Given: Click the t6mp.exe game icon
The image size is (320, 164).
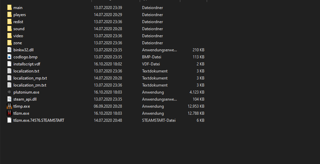Looking at the screenshot, I should coord(9,106).
